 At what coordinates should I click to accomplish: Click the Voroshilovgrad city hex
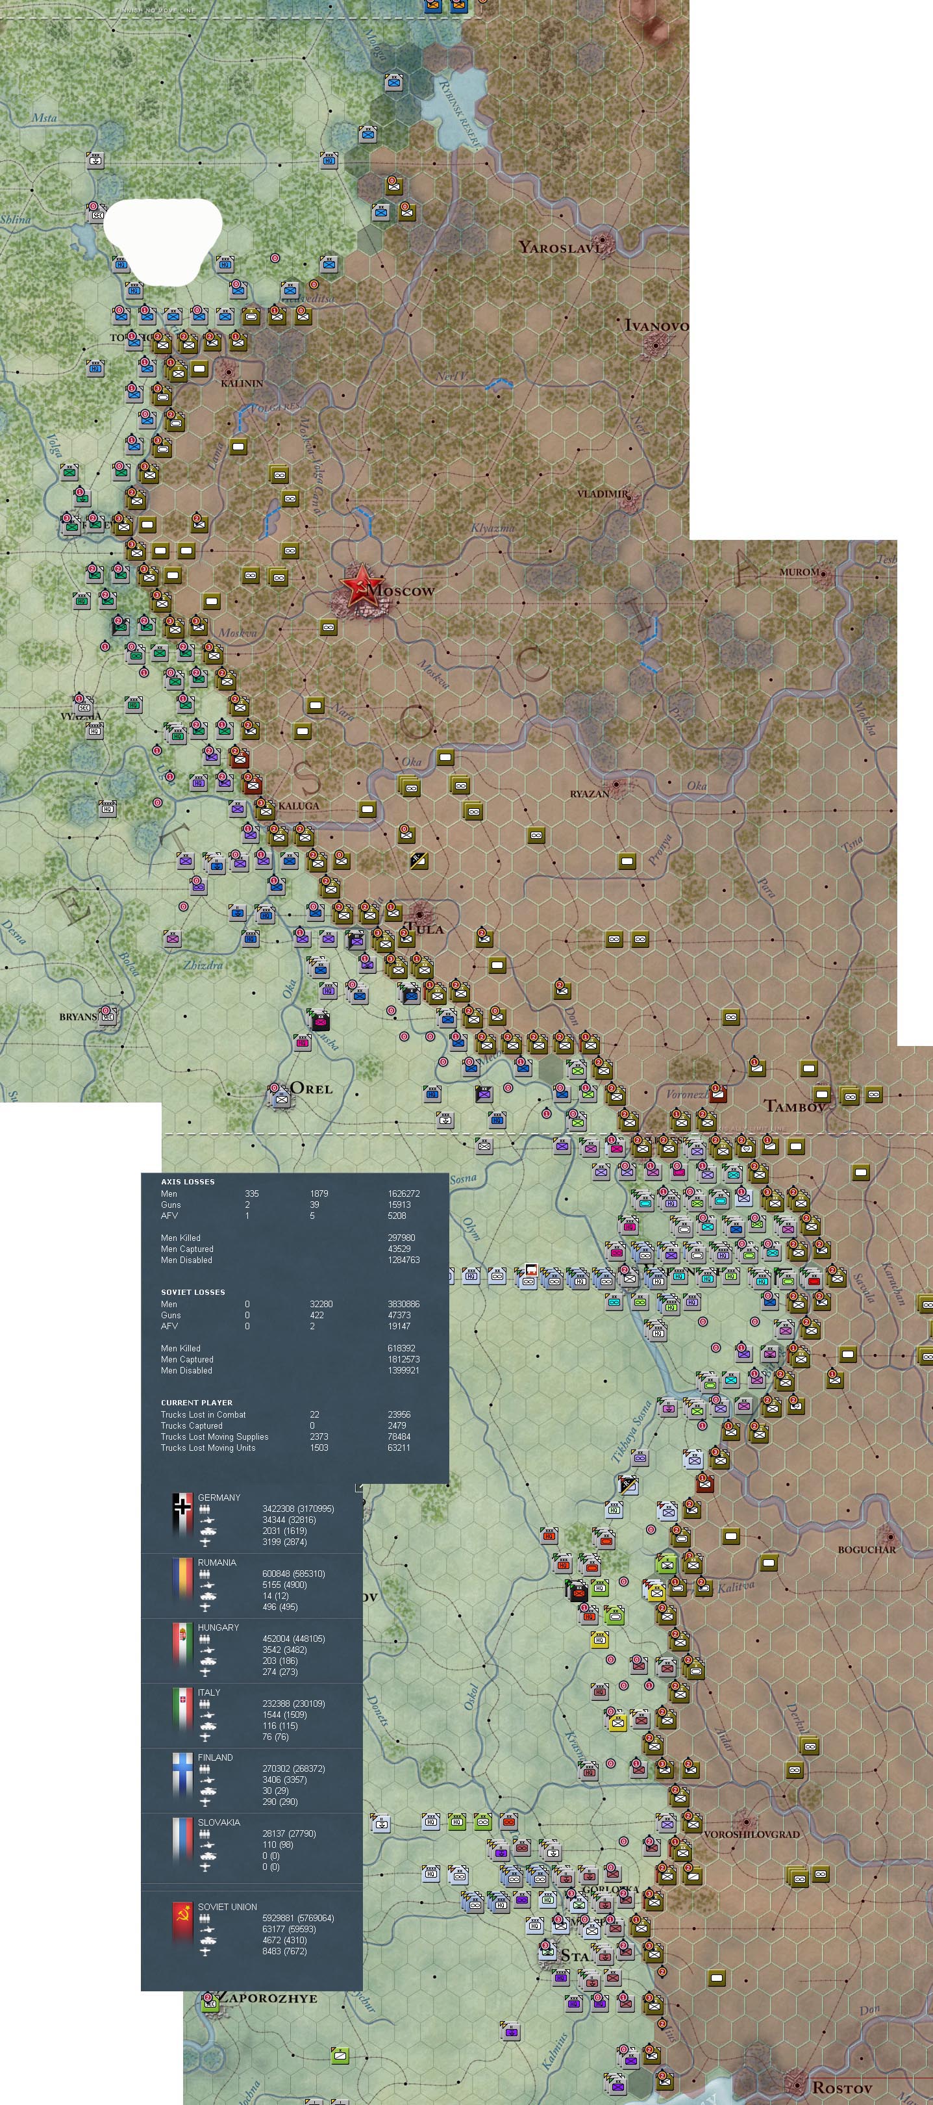(745, 1823)
